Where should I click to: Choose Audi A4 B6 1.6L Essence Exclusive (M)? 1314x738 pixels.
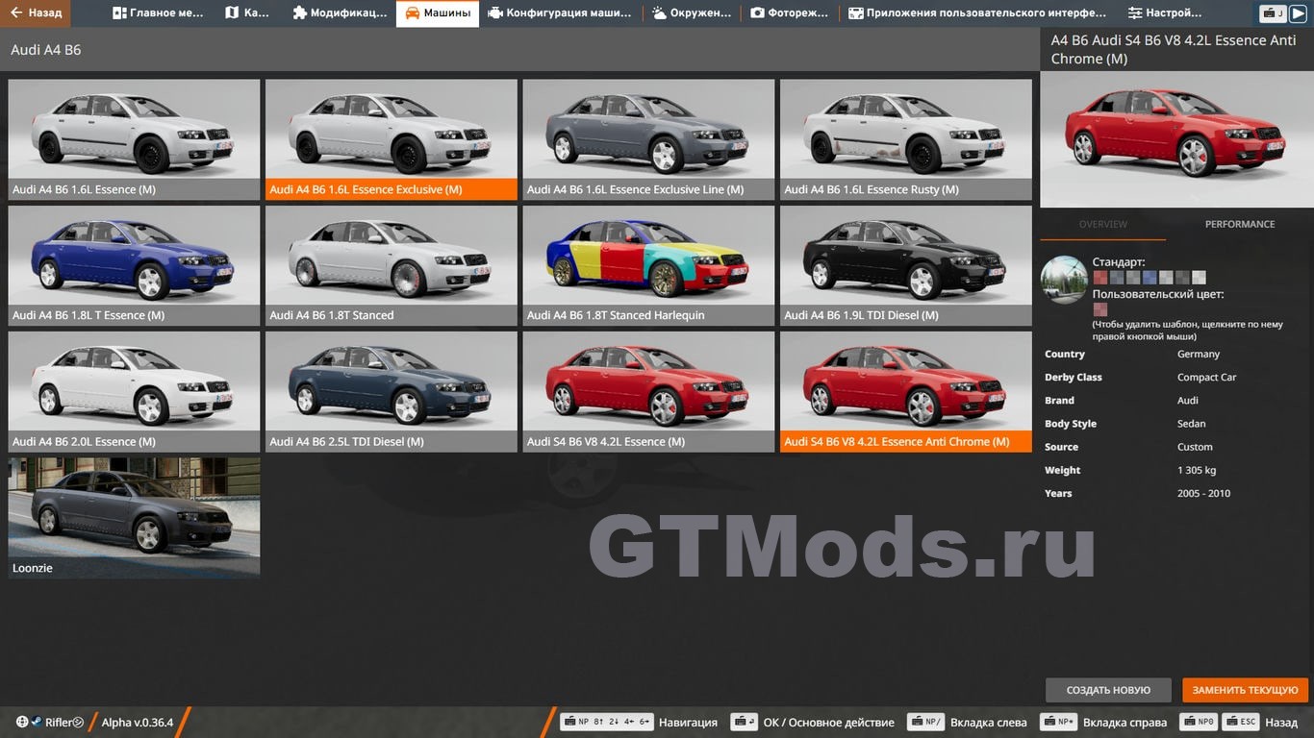click(392, 139)
